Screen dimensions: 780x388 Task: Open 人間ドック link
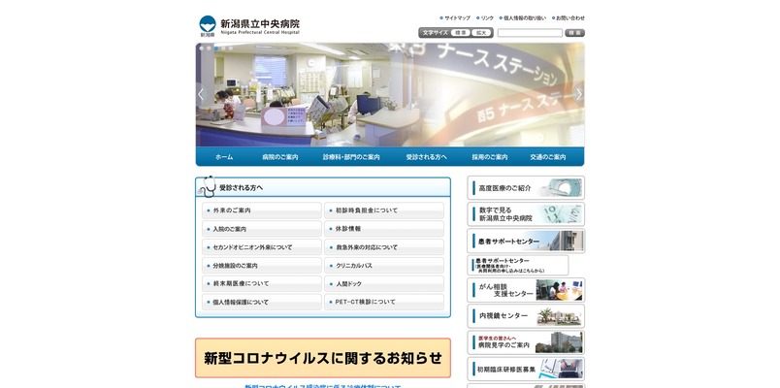[x=384, y=283]
